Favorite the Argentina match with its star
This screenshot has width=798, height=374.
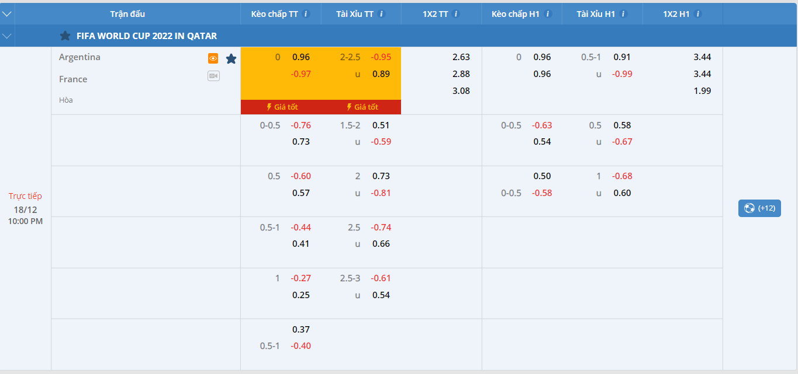(231, 58)
